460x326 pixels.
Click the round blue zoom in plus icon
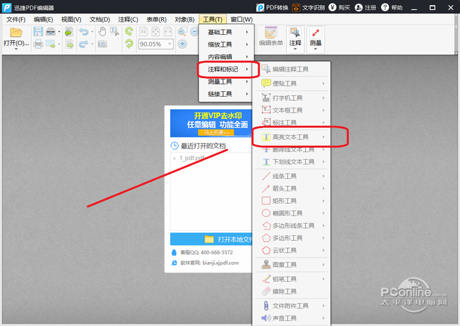[182, 44]
